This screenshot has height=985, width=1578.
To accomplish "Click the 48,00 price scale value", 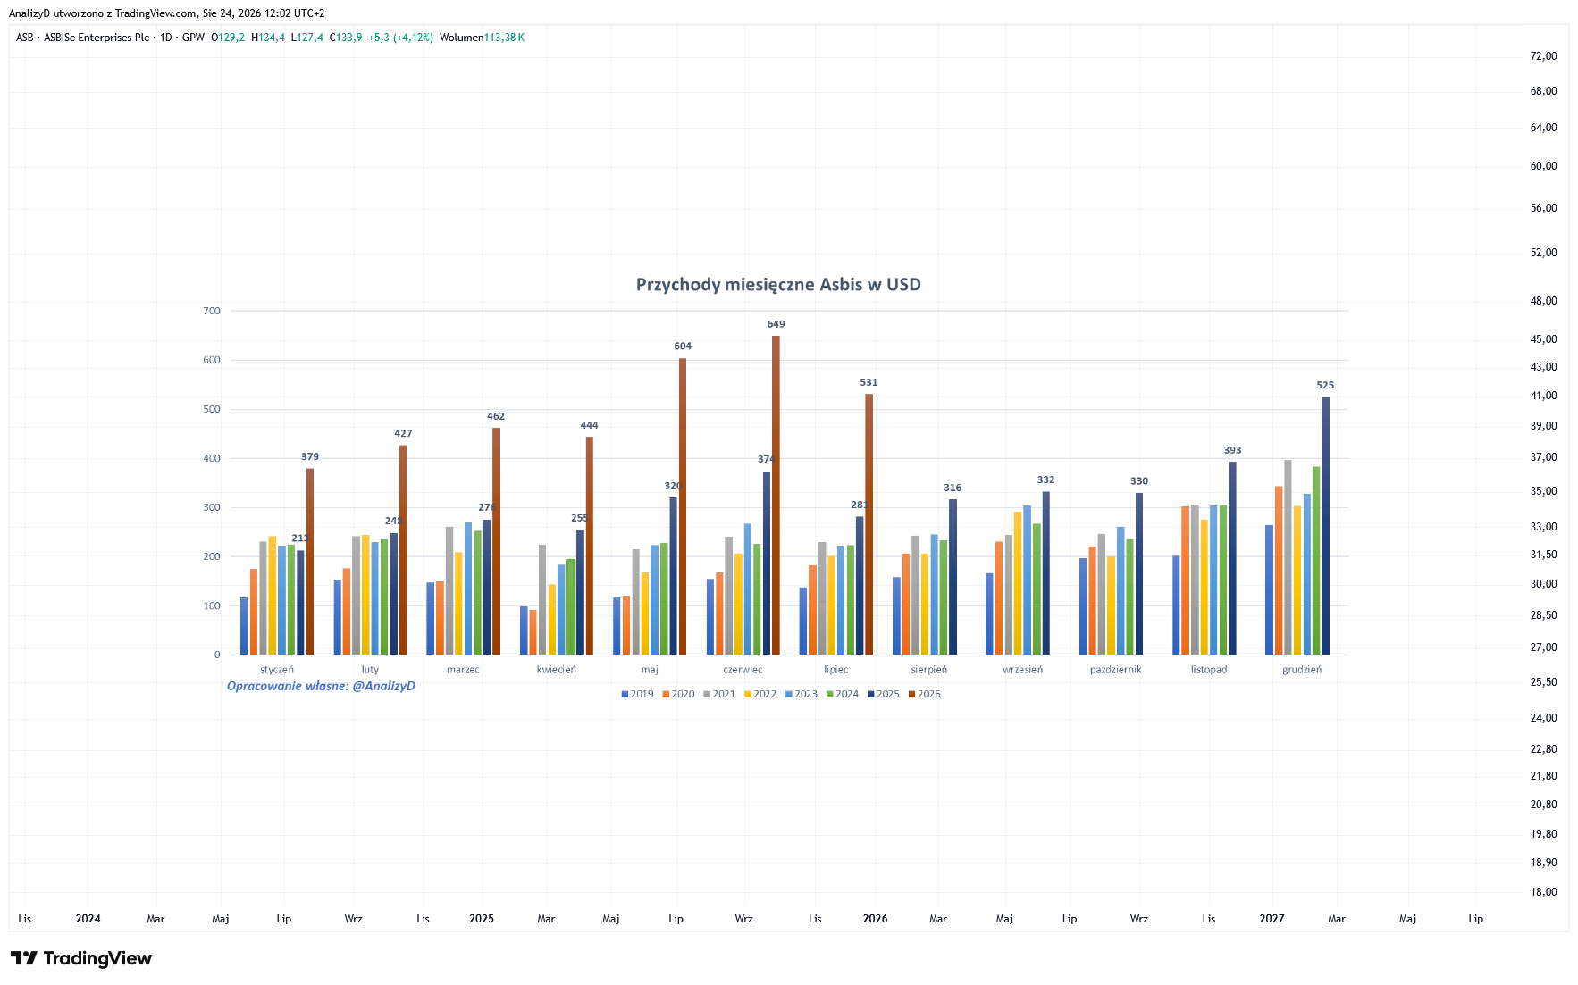I will 1543,300.
